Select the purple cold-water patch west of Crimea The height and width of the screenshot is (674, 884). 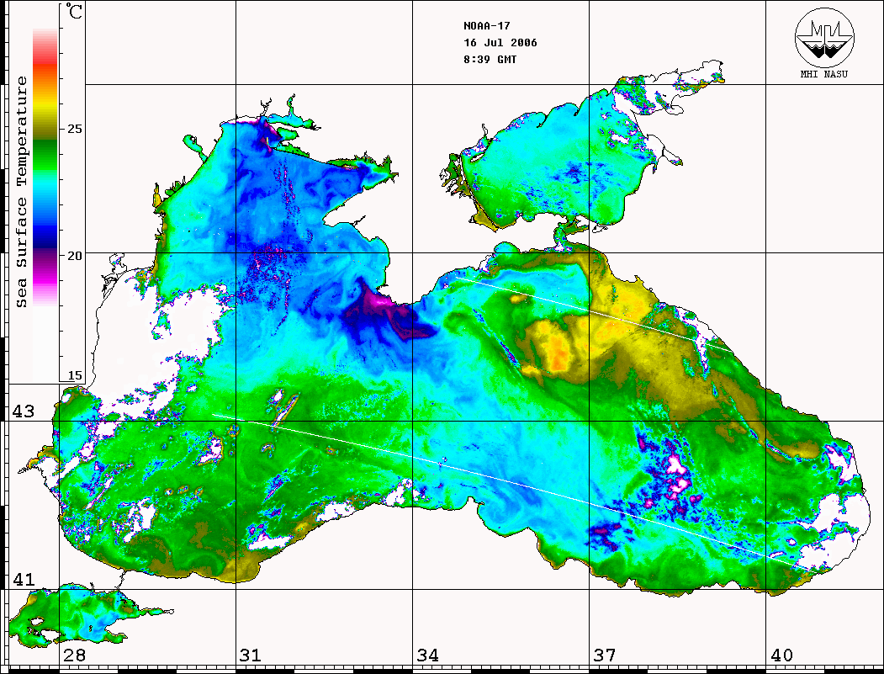pyautogui.click(x=378, y=314)
